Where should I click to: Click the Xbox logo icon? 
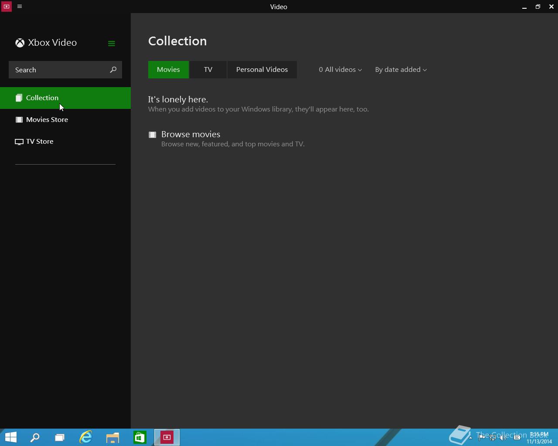20,43
